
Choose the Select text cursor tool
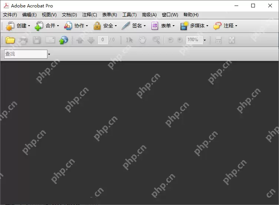[x=129, y=40]
